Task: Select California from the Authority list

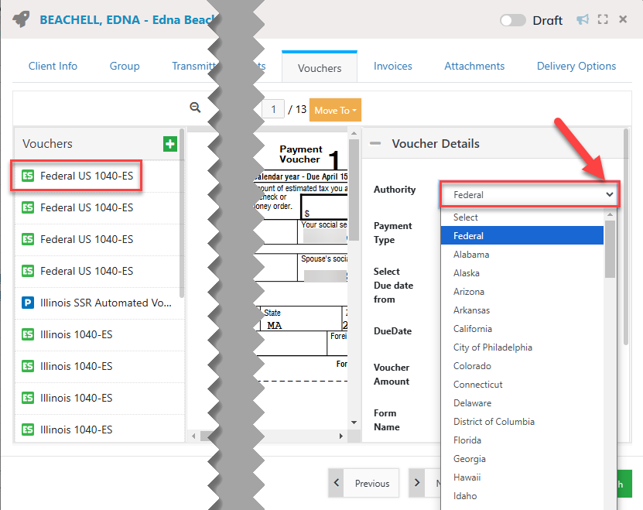Action: [473, 328]
